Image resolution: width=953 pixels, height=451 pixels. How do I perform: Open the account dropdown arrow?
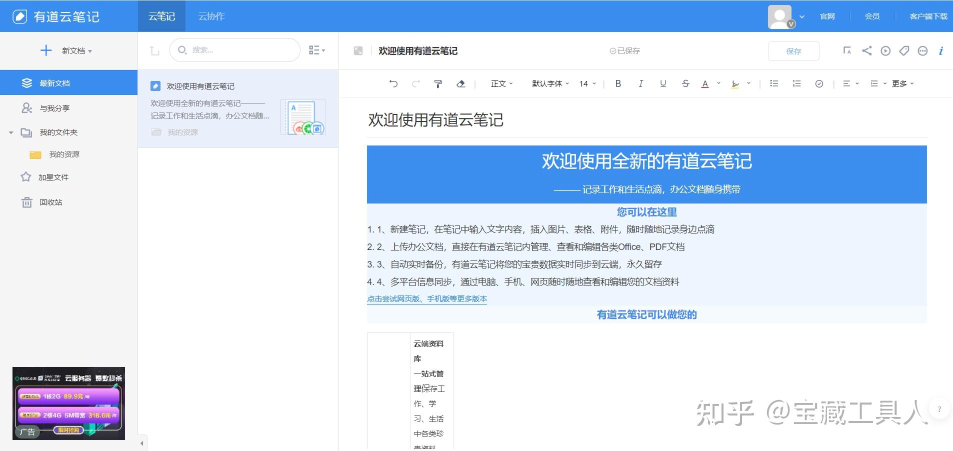click(x=802, y=16)
